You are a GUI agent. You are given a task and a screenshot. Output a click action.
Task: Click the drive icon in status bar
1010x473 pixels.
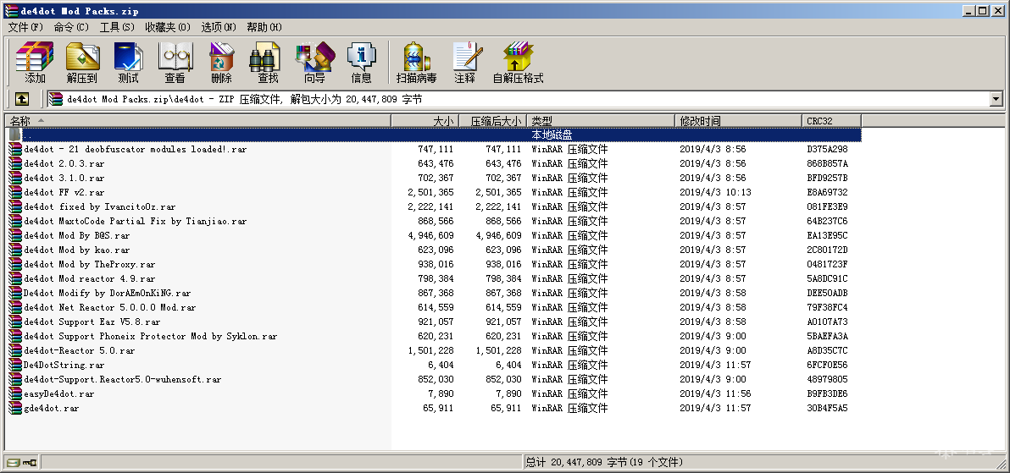coord(13,462)
